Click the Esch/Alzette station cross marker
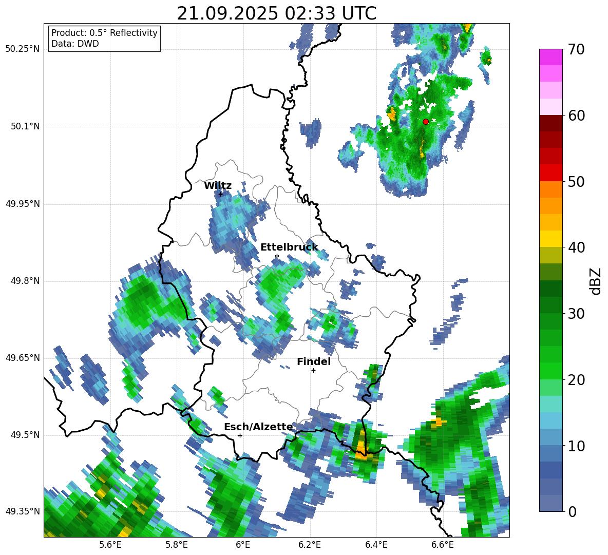This screenshot has width=608, height=555. tap(240, 435)
